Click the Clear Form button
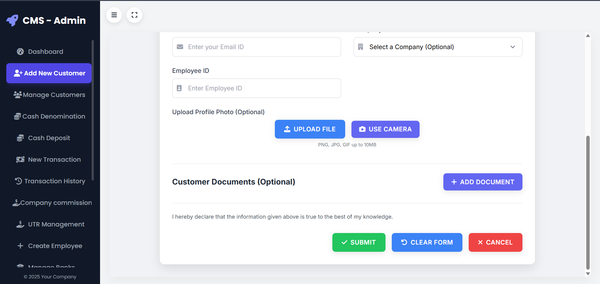The height and width of the screenshot is (284, 600). tap(427, 242)
